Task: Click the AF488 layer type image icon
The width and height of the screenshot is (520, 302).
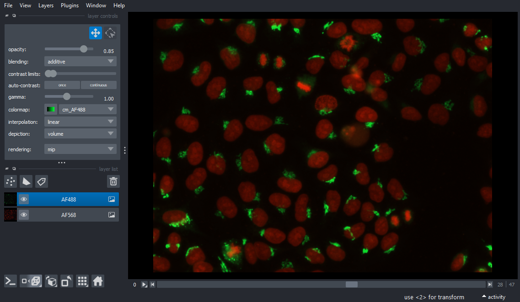Action: 112,199
